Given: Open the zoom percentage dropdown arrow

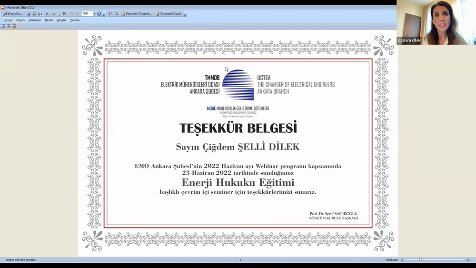Looking at the screenshot, I should [94, 14].
